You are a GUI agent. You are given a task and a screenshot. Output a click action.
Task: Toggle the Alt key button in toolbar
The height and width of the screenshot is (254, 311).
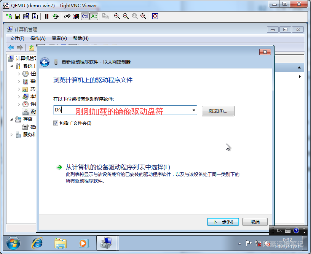(x=94, y=16)
